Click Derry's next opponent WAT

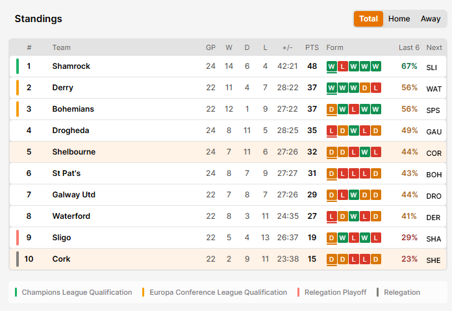click(434, 89)
